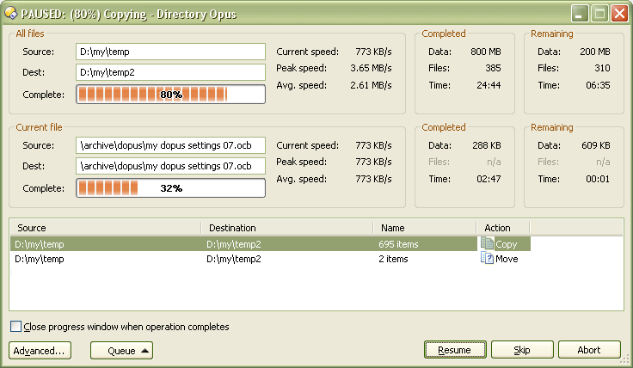Click the Action column header
The image size is (633, 368).
point(502,228)
